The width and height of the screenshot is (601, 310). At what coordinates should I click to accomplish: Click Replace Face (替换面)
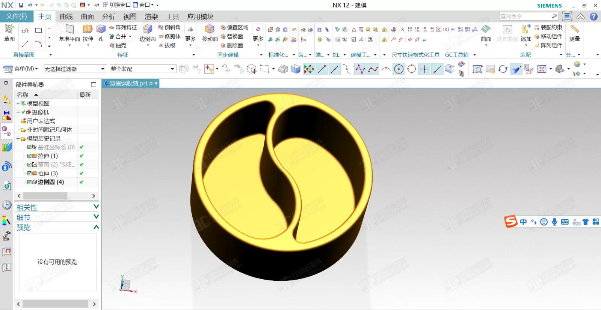coord(232,36)
